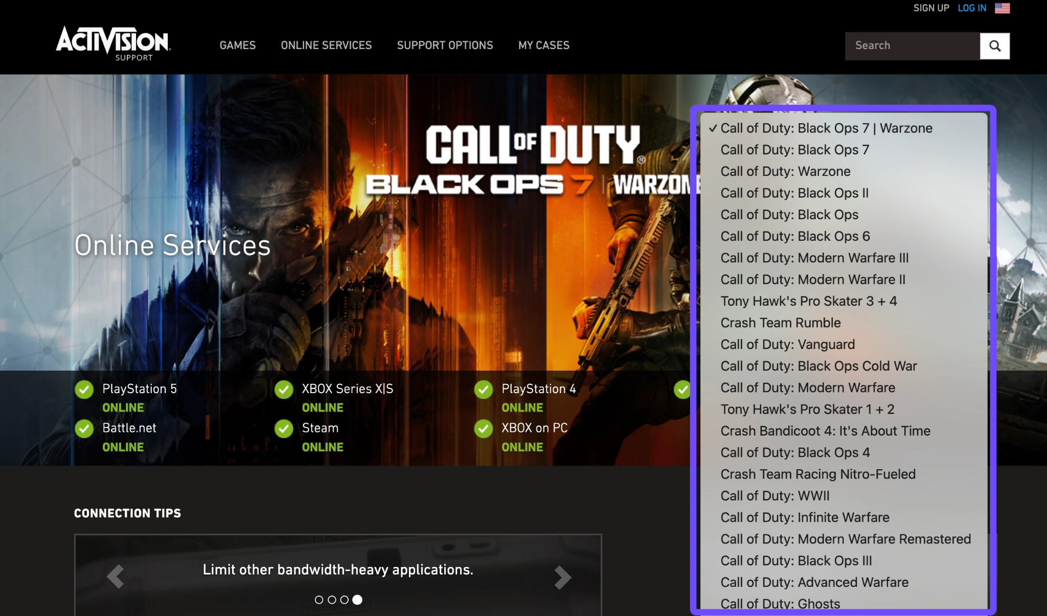Select the third carousel dot
Screen dimensions: 1047x616
(x=345, y=600)
